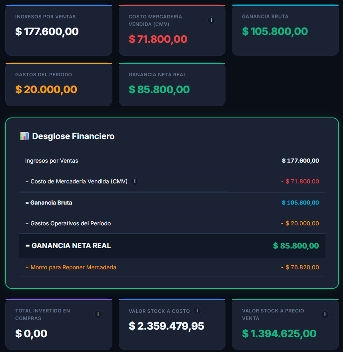Click the bar chart icon beside Desglose Financiero
Image resolution: width=343 pixels, height=352 pixels.
tap(24, 136)
